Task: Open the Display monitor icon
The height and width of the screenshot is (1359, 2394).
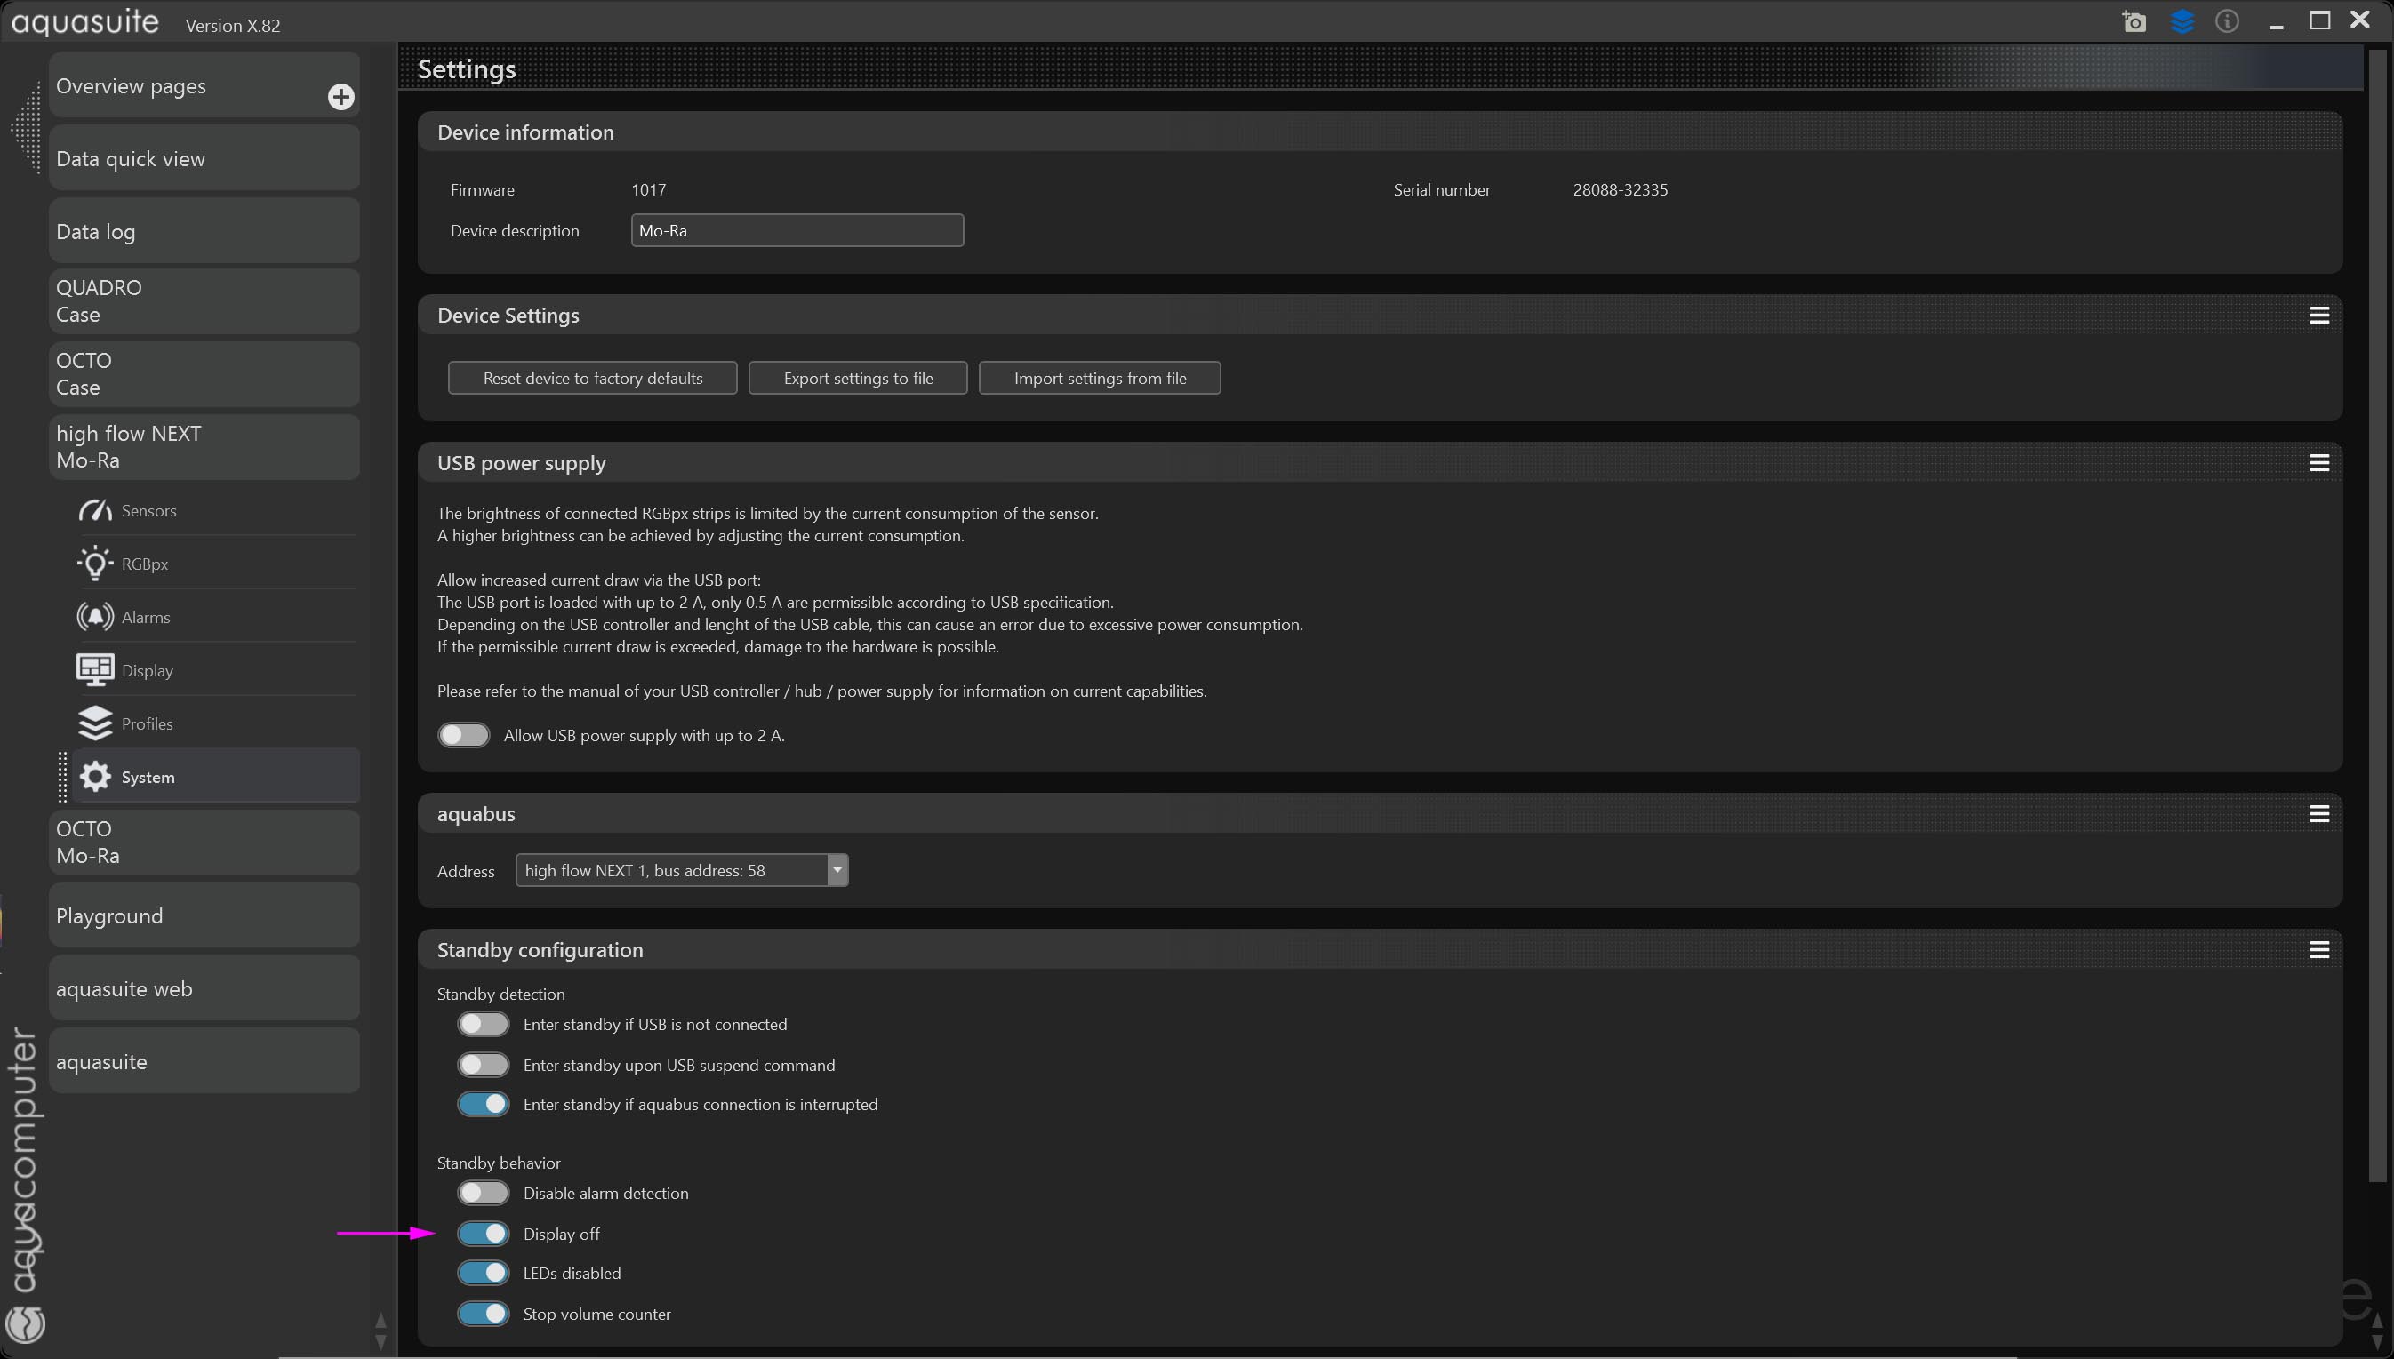Action: (x=95, y=670)
